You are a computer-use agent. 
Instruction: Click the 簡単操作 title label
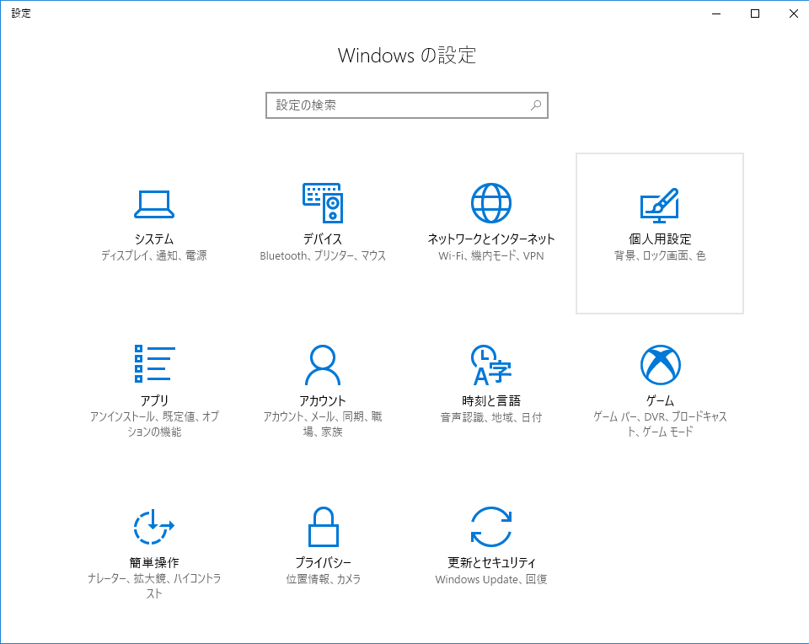click(x=153, y=562)
